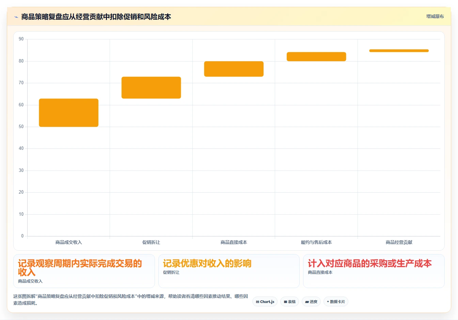Image resolution: width=458 pixels, height=320 pixels.
Task: Click the 数据卡片 tag chip
Action: pos(336,302)
